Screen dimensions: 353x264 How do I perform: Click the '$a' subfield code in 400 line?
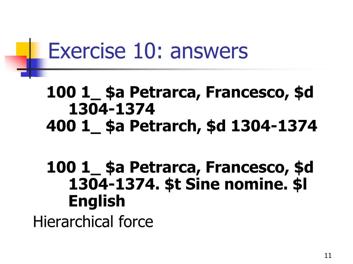[x=115, y=126]
